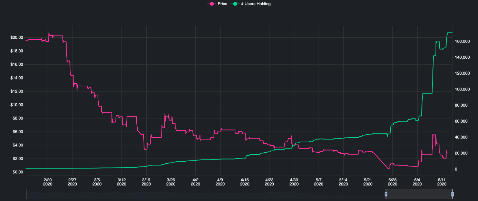Click the $20.00 left axis label
478x201 pixels.
tap(16, 38)
